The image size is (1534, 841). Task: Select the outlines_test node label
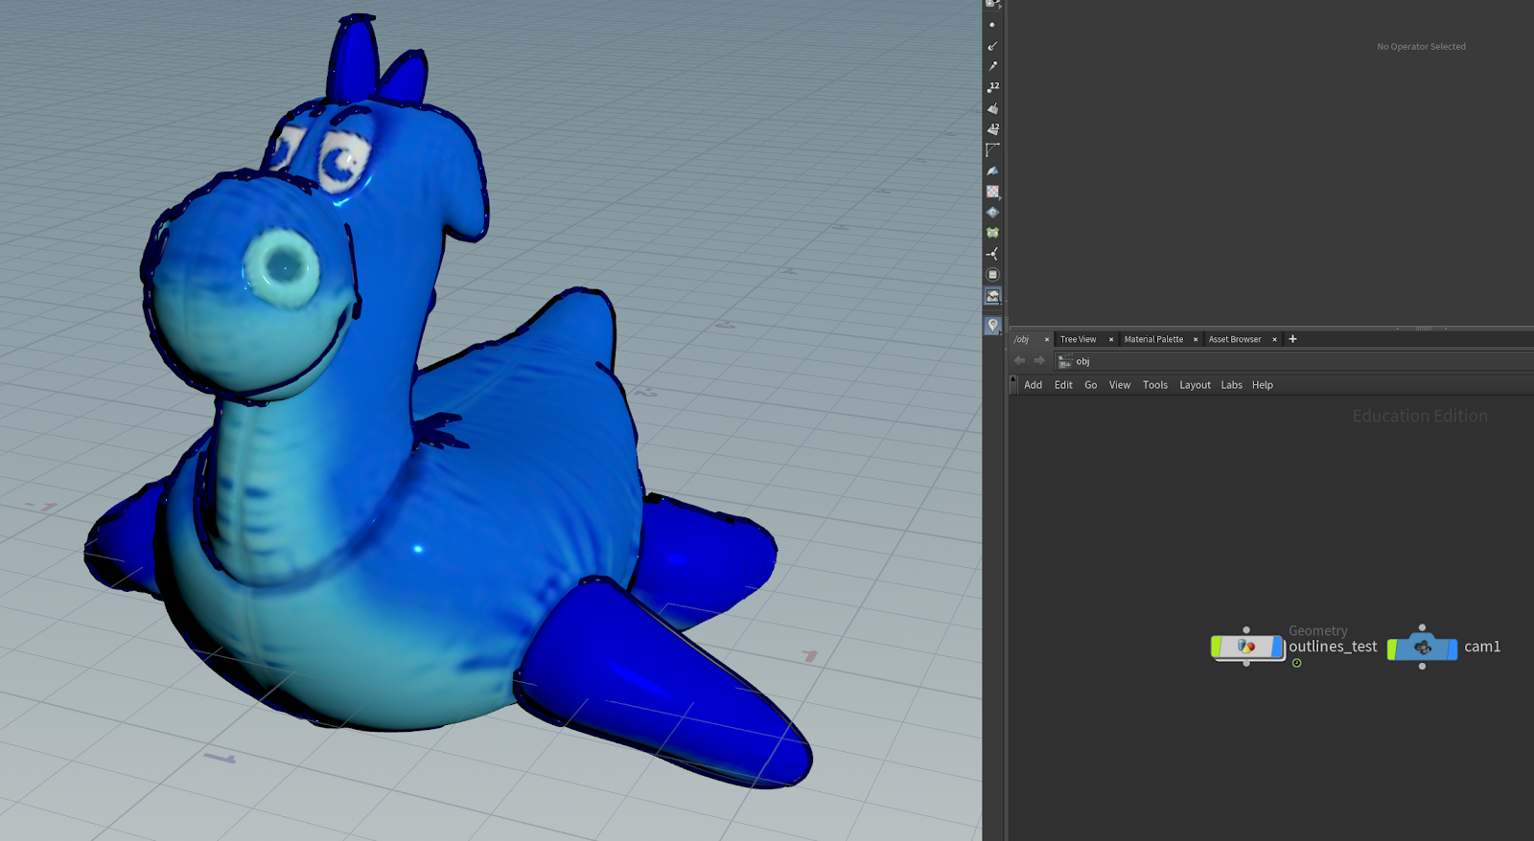click(1333, 647)
